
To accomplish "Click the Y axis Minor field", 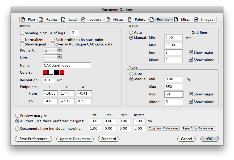I will (x=174, y=102).
